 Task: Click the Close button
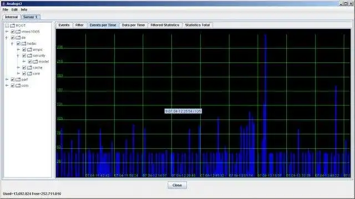[x=177, y=185]
